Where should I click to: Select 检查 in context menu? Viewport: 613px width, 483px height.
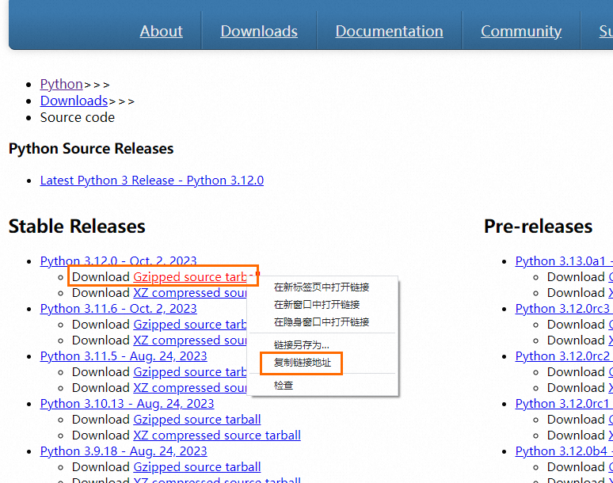[284, 386]
